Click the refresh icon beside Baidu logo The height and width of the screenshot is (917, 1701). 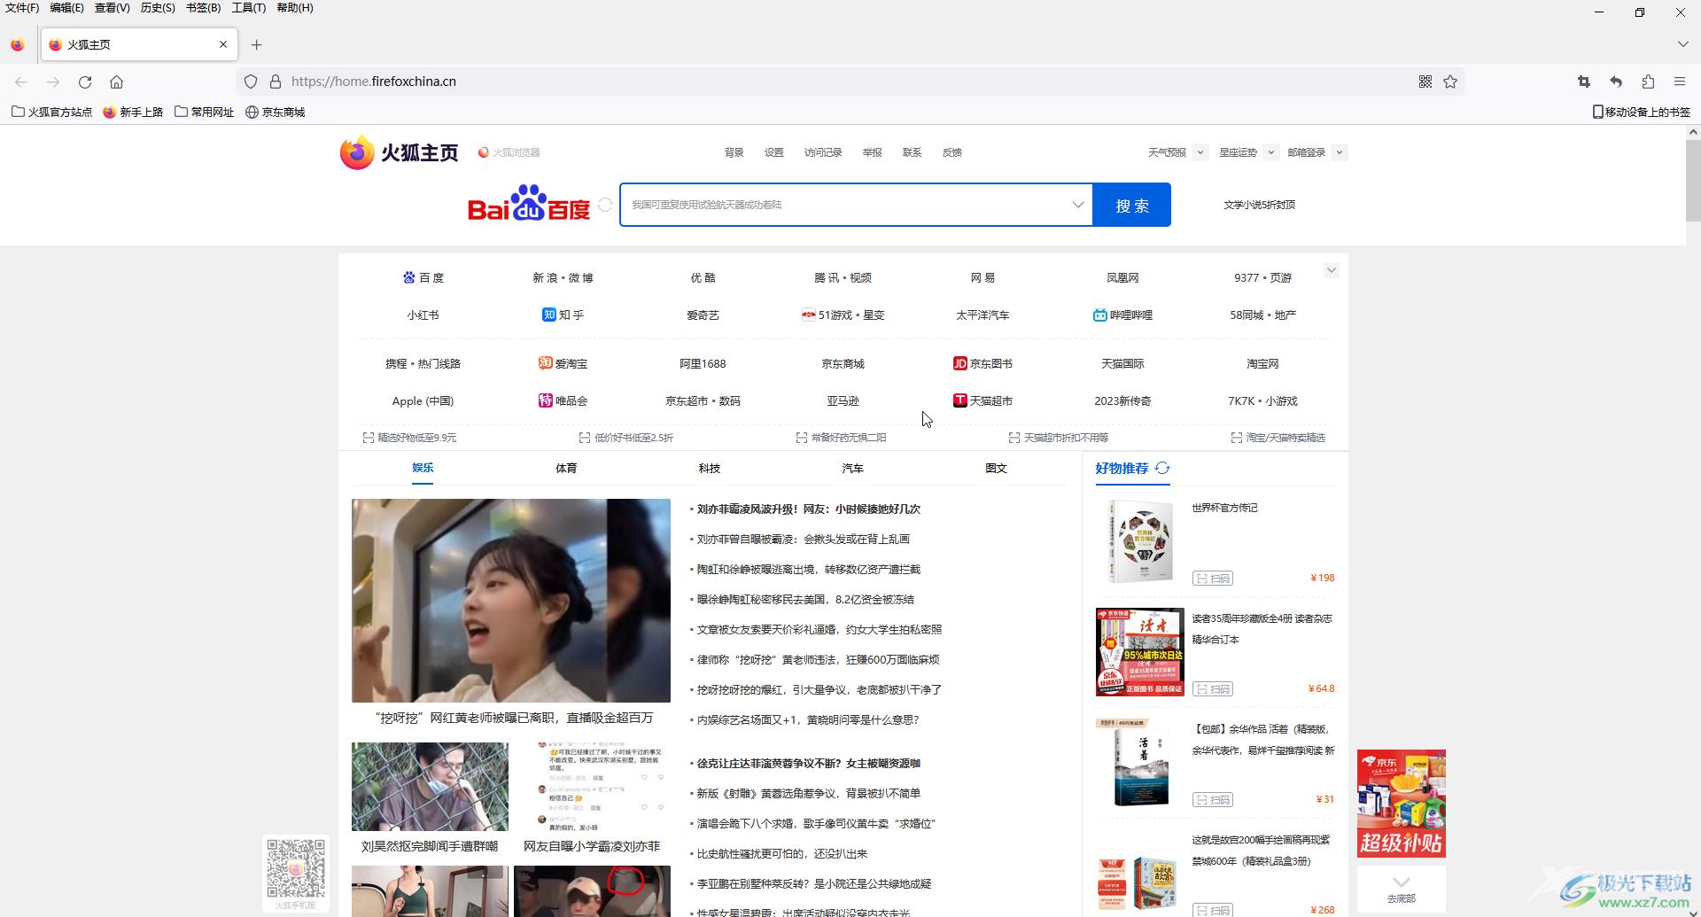tap(605, 205)
